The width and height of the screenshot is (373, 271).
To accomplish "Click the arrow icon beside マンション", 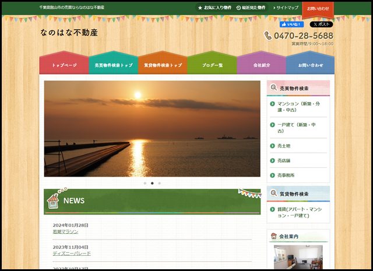I will pyautogui.click(x=273, y=104).
